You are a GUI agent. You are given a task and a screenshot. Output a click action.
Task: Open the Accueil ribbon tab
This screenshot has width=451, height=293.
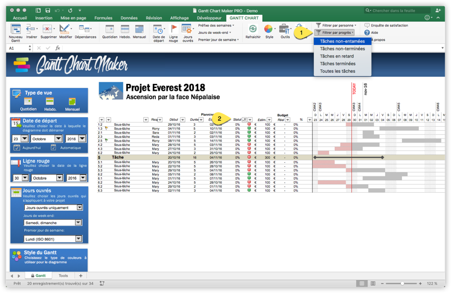[20, 18]
